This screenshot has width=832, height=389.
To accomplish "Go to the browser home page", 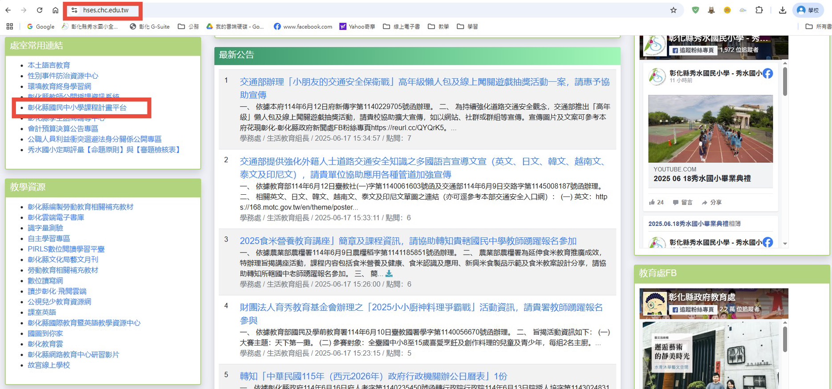I will tap(55, 10).
